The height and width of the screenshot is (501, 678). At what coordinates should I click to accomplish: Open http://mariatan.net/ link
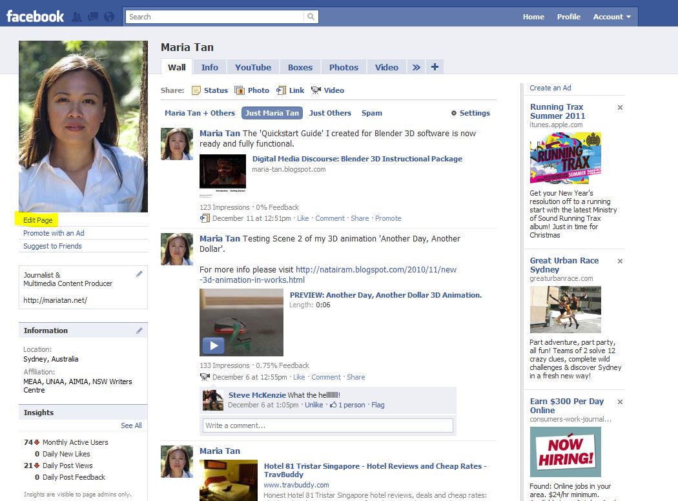(55, 300)
